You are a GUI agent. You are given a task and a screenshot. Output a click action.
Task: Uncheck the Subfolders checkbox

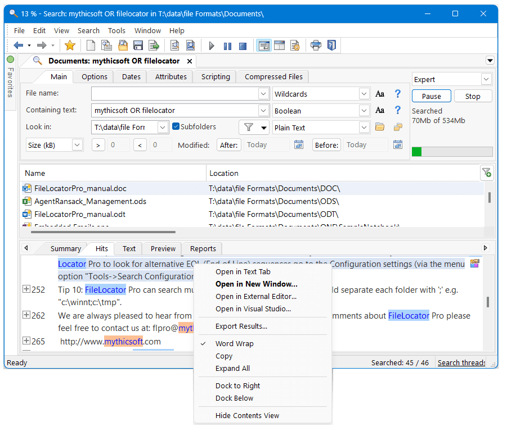point(176,126)
